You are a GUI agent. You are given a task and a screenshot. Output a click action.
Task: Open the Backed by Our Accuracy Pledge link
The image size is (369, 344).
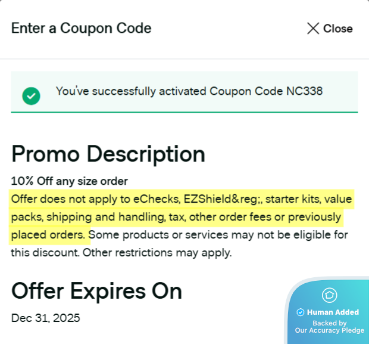[x=329, y=327]
